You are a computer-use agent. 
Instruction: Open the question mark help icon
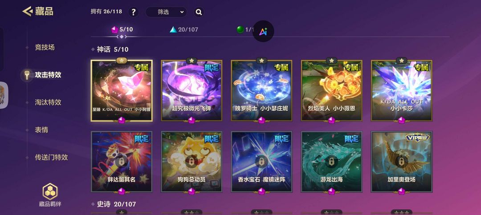[134, 12]
